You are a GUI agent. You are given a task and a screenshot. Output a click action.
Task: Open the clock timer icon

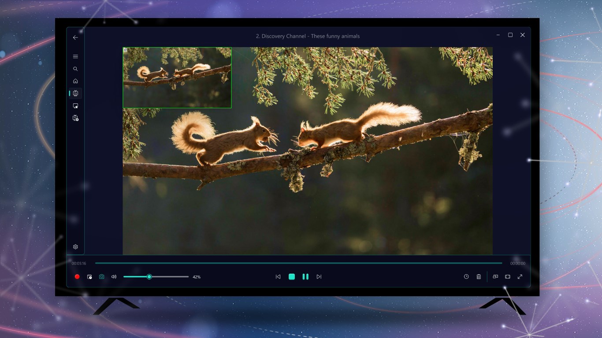[x=466, y=277]
